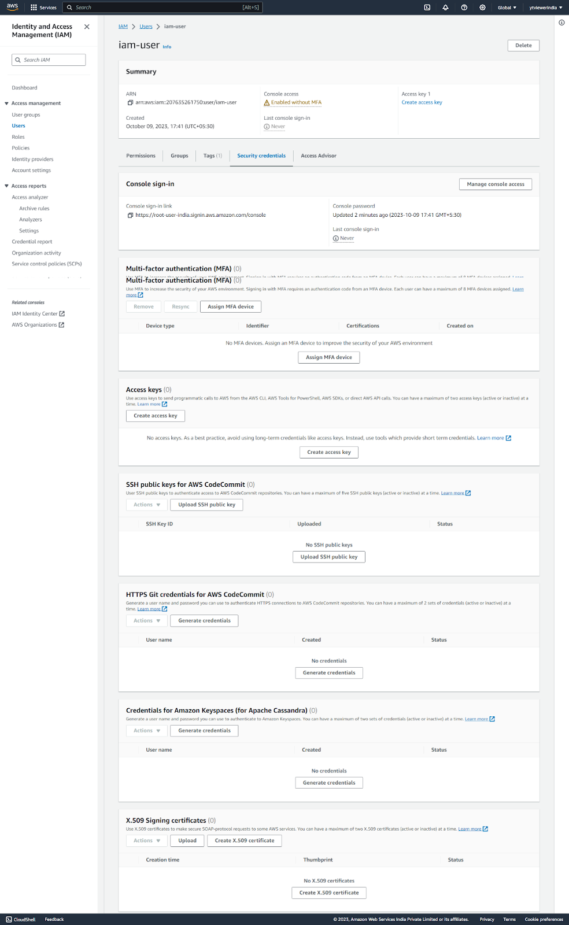Click Upload SSH public key top button

coord(207,505)
